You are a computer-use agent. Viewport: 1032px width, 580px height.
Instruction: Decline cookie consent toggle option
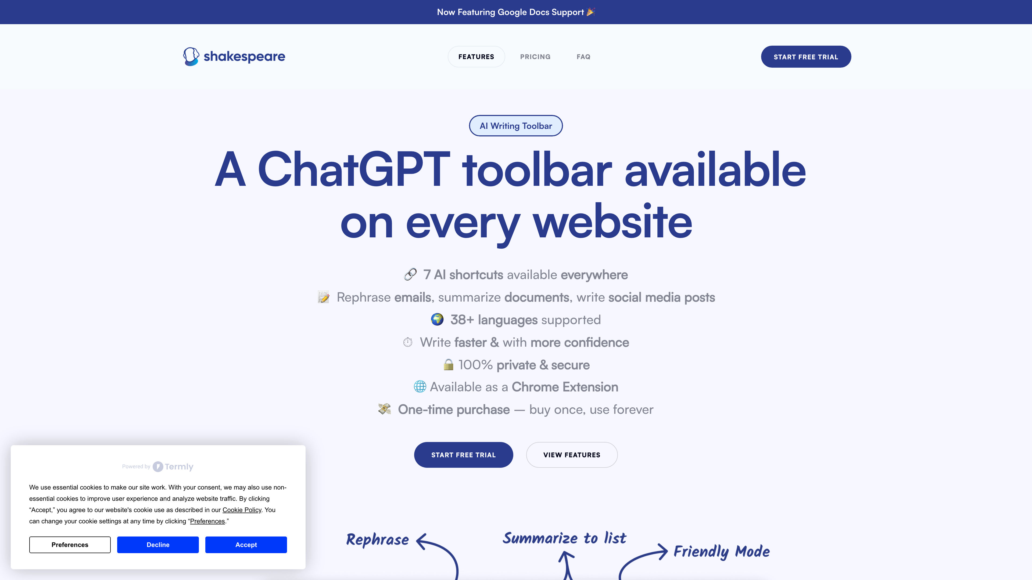tap(157, 545)
